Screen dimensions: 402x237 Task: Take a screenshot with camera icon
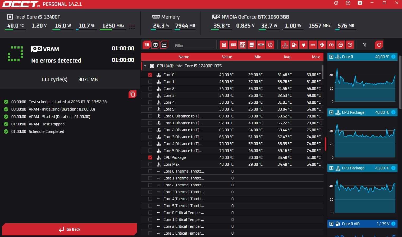pyautogui.click(x=360, y=3)
